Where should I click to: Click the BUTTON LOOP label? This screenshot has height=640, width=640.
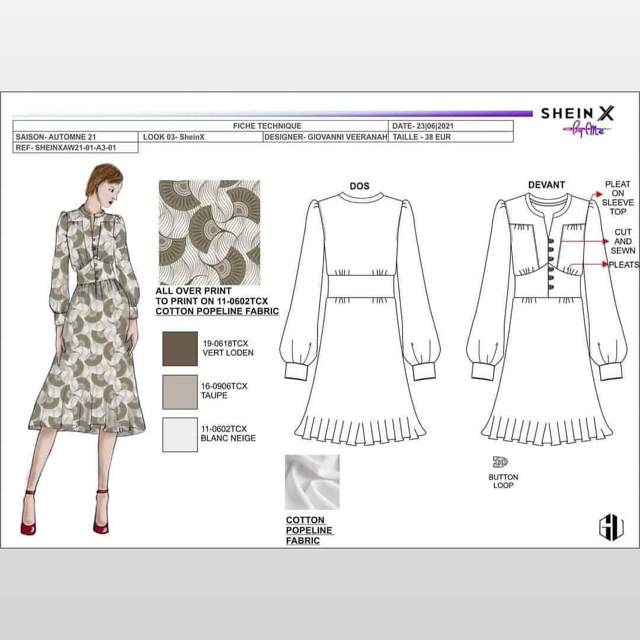pyautogui.click(x=503, y=481)
